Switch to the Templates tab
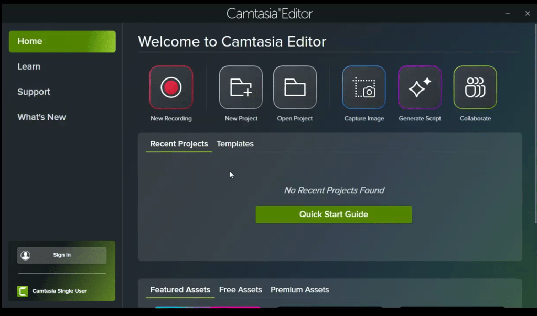 click(x=235, y=144)
